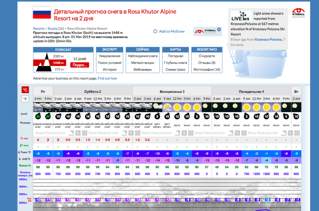Viewport: 319px width, 211px height.
Task: Open Уведомления under ЭКСПЕРТ
Action: point(110,56)
